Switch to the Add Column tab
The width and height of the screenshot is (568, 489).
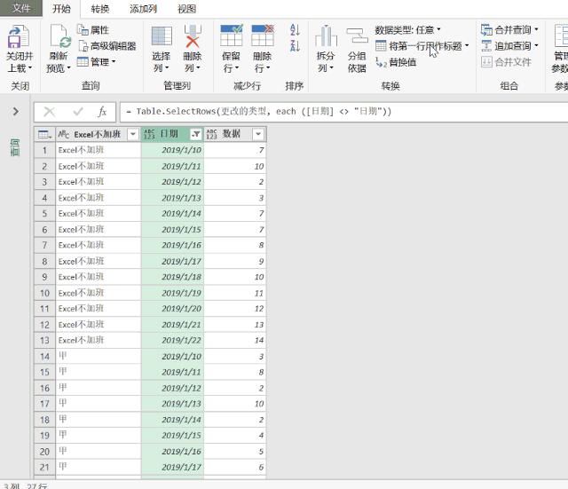tap(143, 9)
